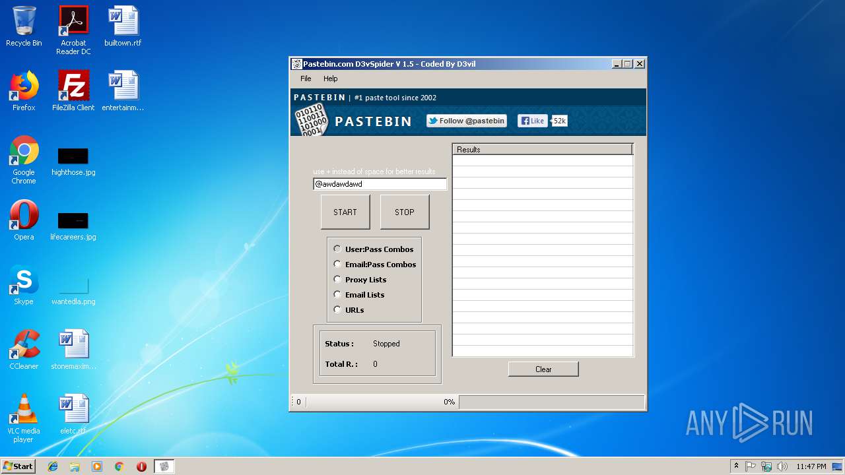This screenshot has height=475, width=845.
Task: Open the Recycle Bin desktop icon
Action: click(x=24, y=26)
